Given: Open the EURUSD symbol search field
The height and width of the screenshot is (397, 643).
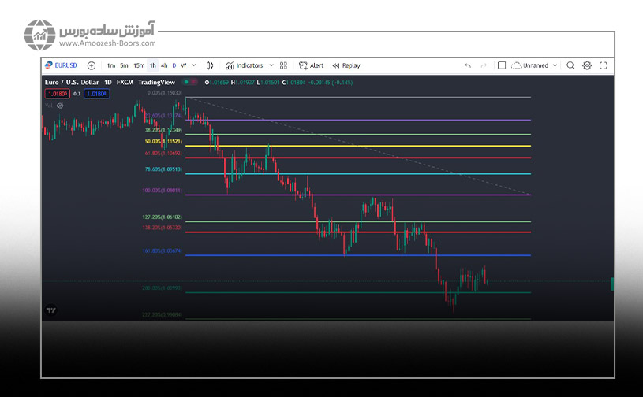Looking at the screenshot, I should click(62, 65).
